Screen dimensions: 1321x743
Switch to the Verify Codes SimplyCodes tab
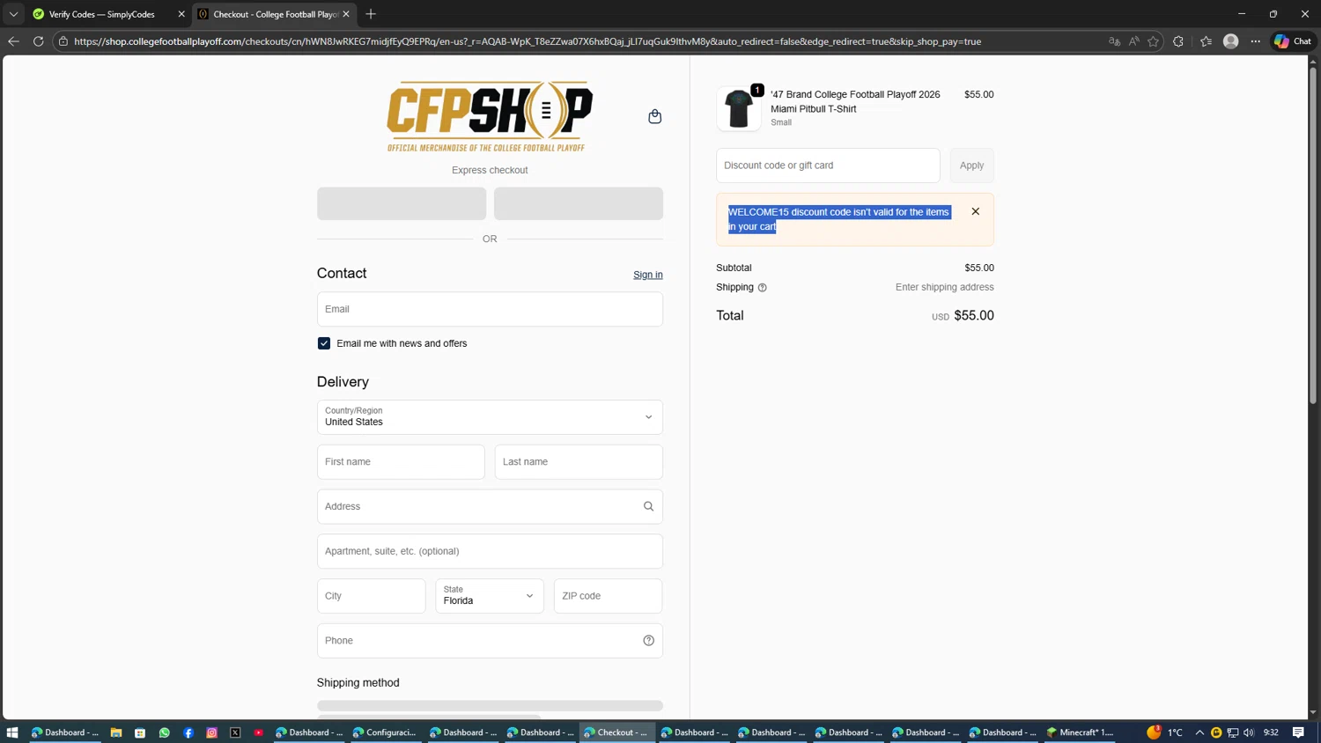102,14
